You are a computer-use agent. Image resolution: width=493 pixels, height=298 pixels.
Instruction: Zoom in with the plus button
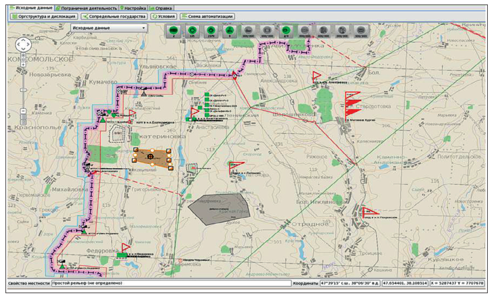click(x=23, y=64)
